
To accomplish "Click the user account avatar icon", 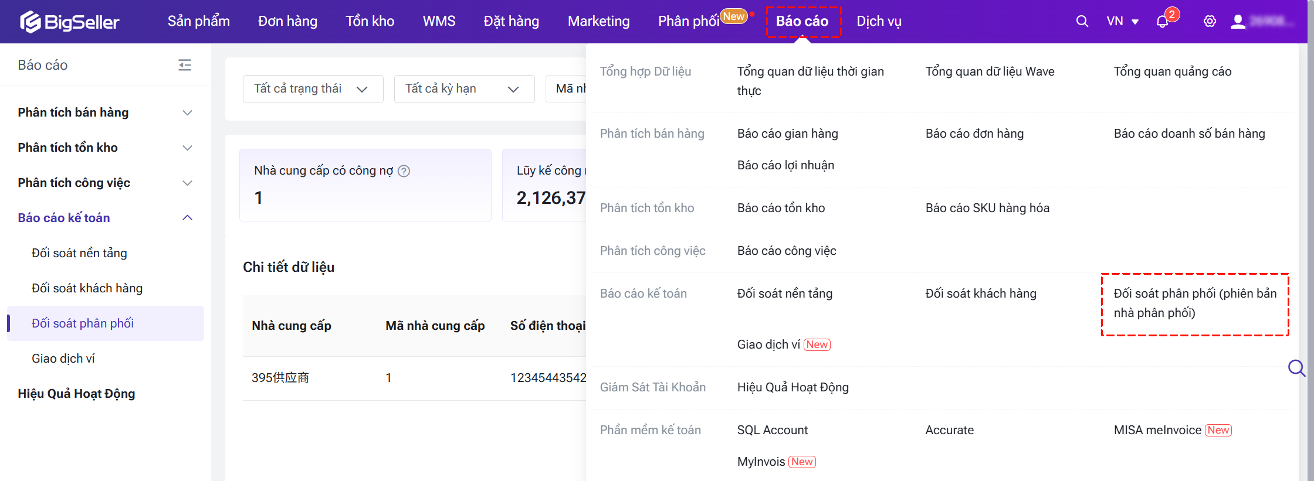I will pyautogui.click(x=1238, y=22).
